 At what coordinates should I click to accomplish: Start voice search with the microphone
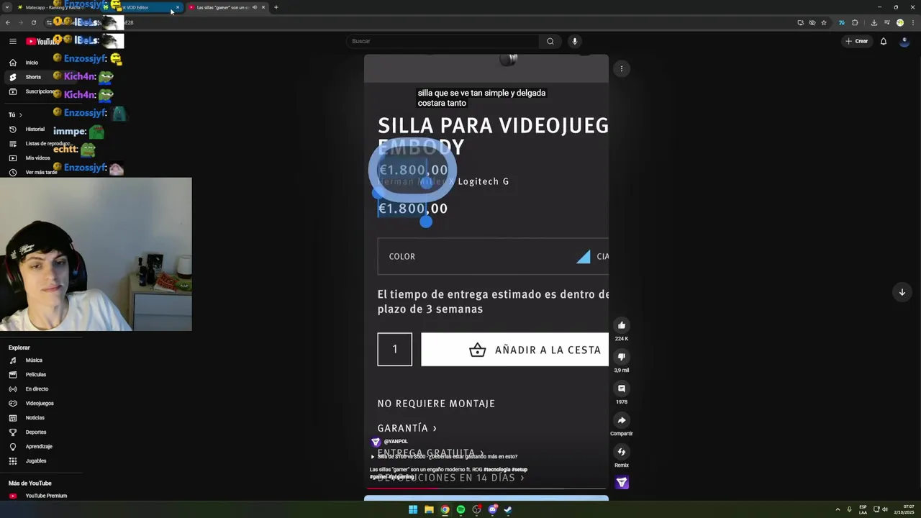574,41
